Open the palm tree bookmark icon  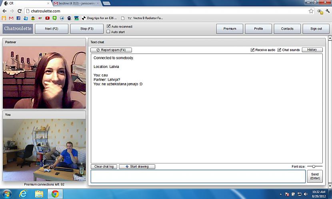(x=33, y=18)
